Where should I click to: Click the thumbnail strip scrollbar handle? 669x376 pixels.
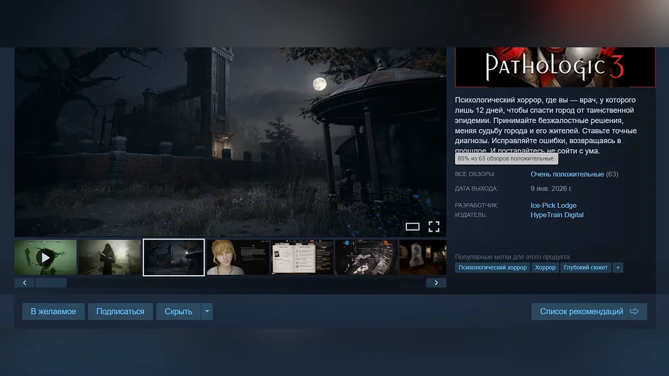tap(51, 283)
